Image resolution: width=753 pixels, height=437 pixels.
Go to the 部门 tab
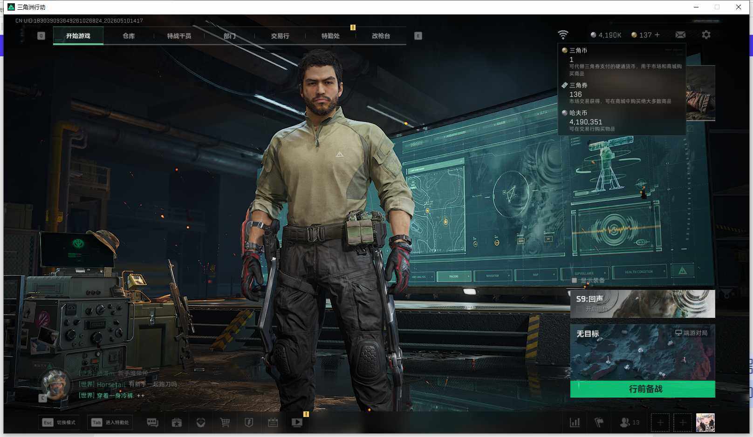pyautogui.click(x=229, y=36)
